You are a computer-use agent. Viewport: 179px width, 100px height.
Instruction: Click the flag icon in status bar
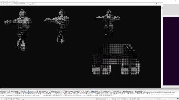pos(178,99)
